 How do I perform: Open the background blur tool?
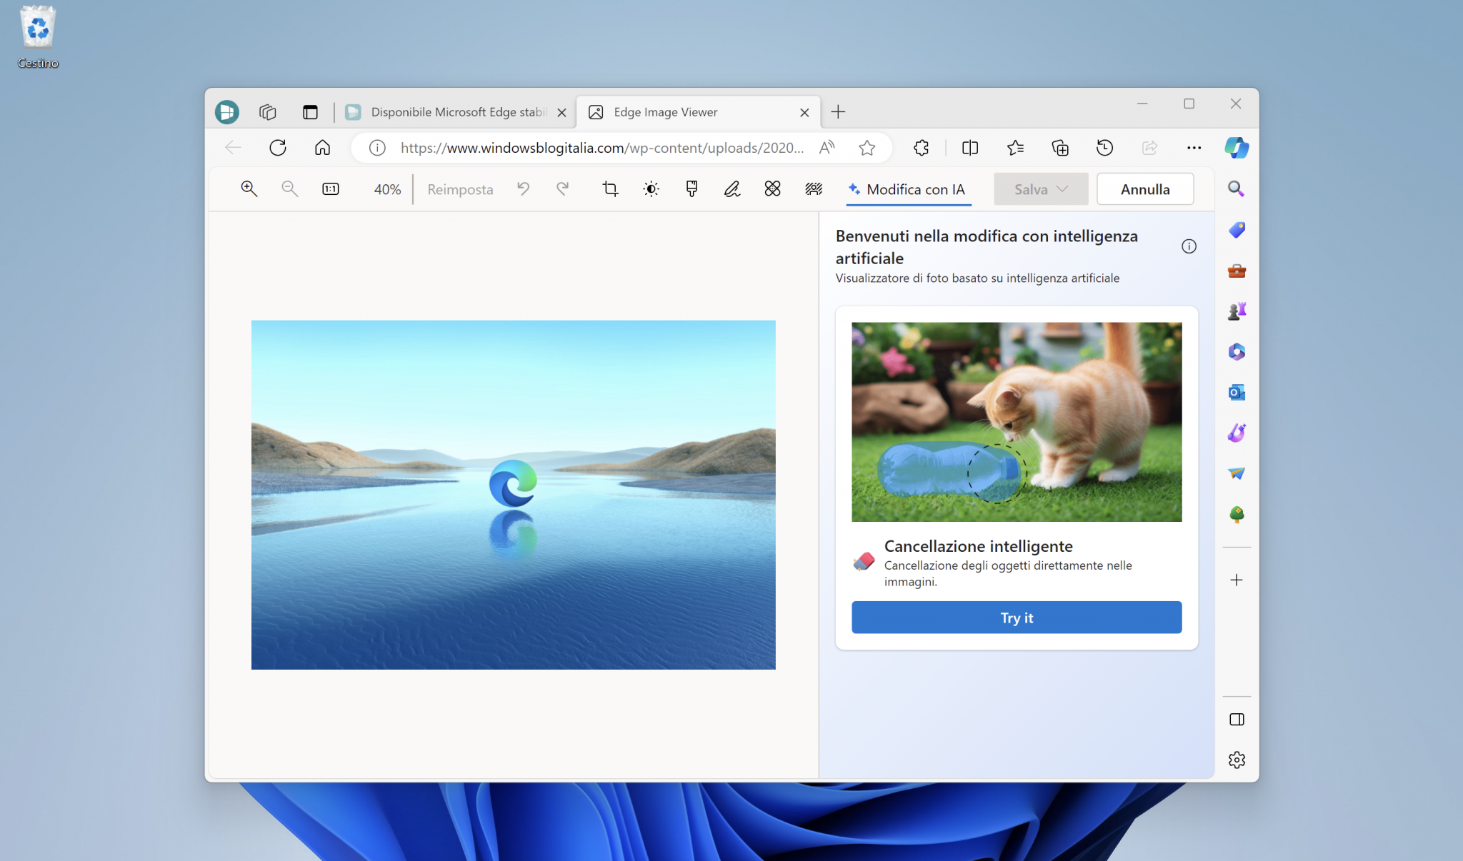pos(813,188)
